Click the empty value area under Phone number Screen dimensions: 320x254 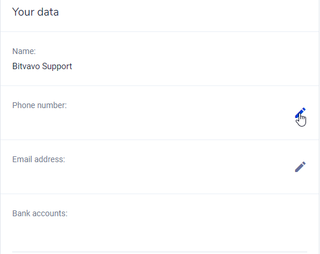pos(143,120)
